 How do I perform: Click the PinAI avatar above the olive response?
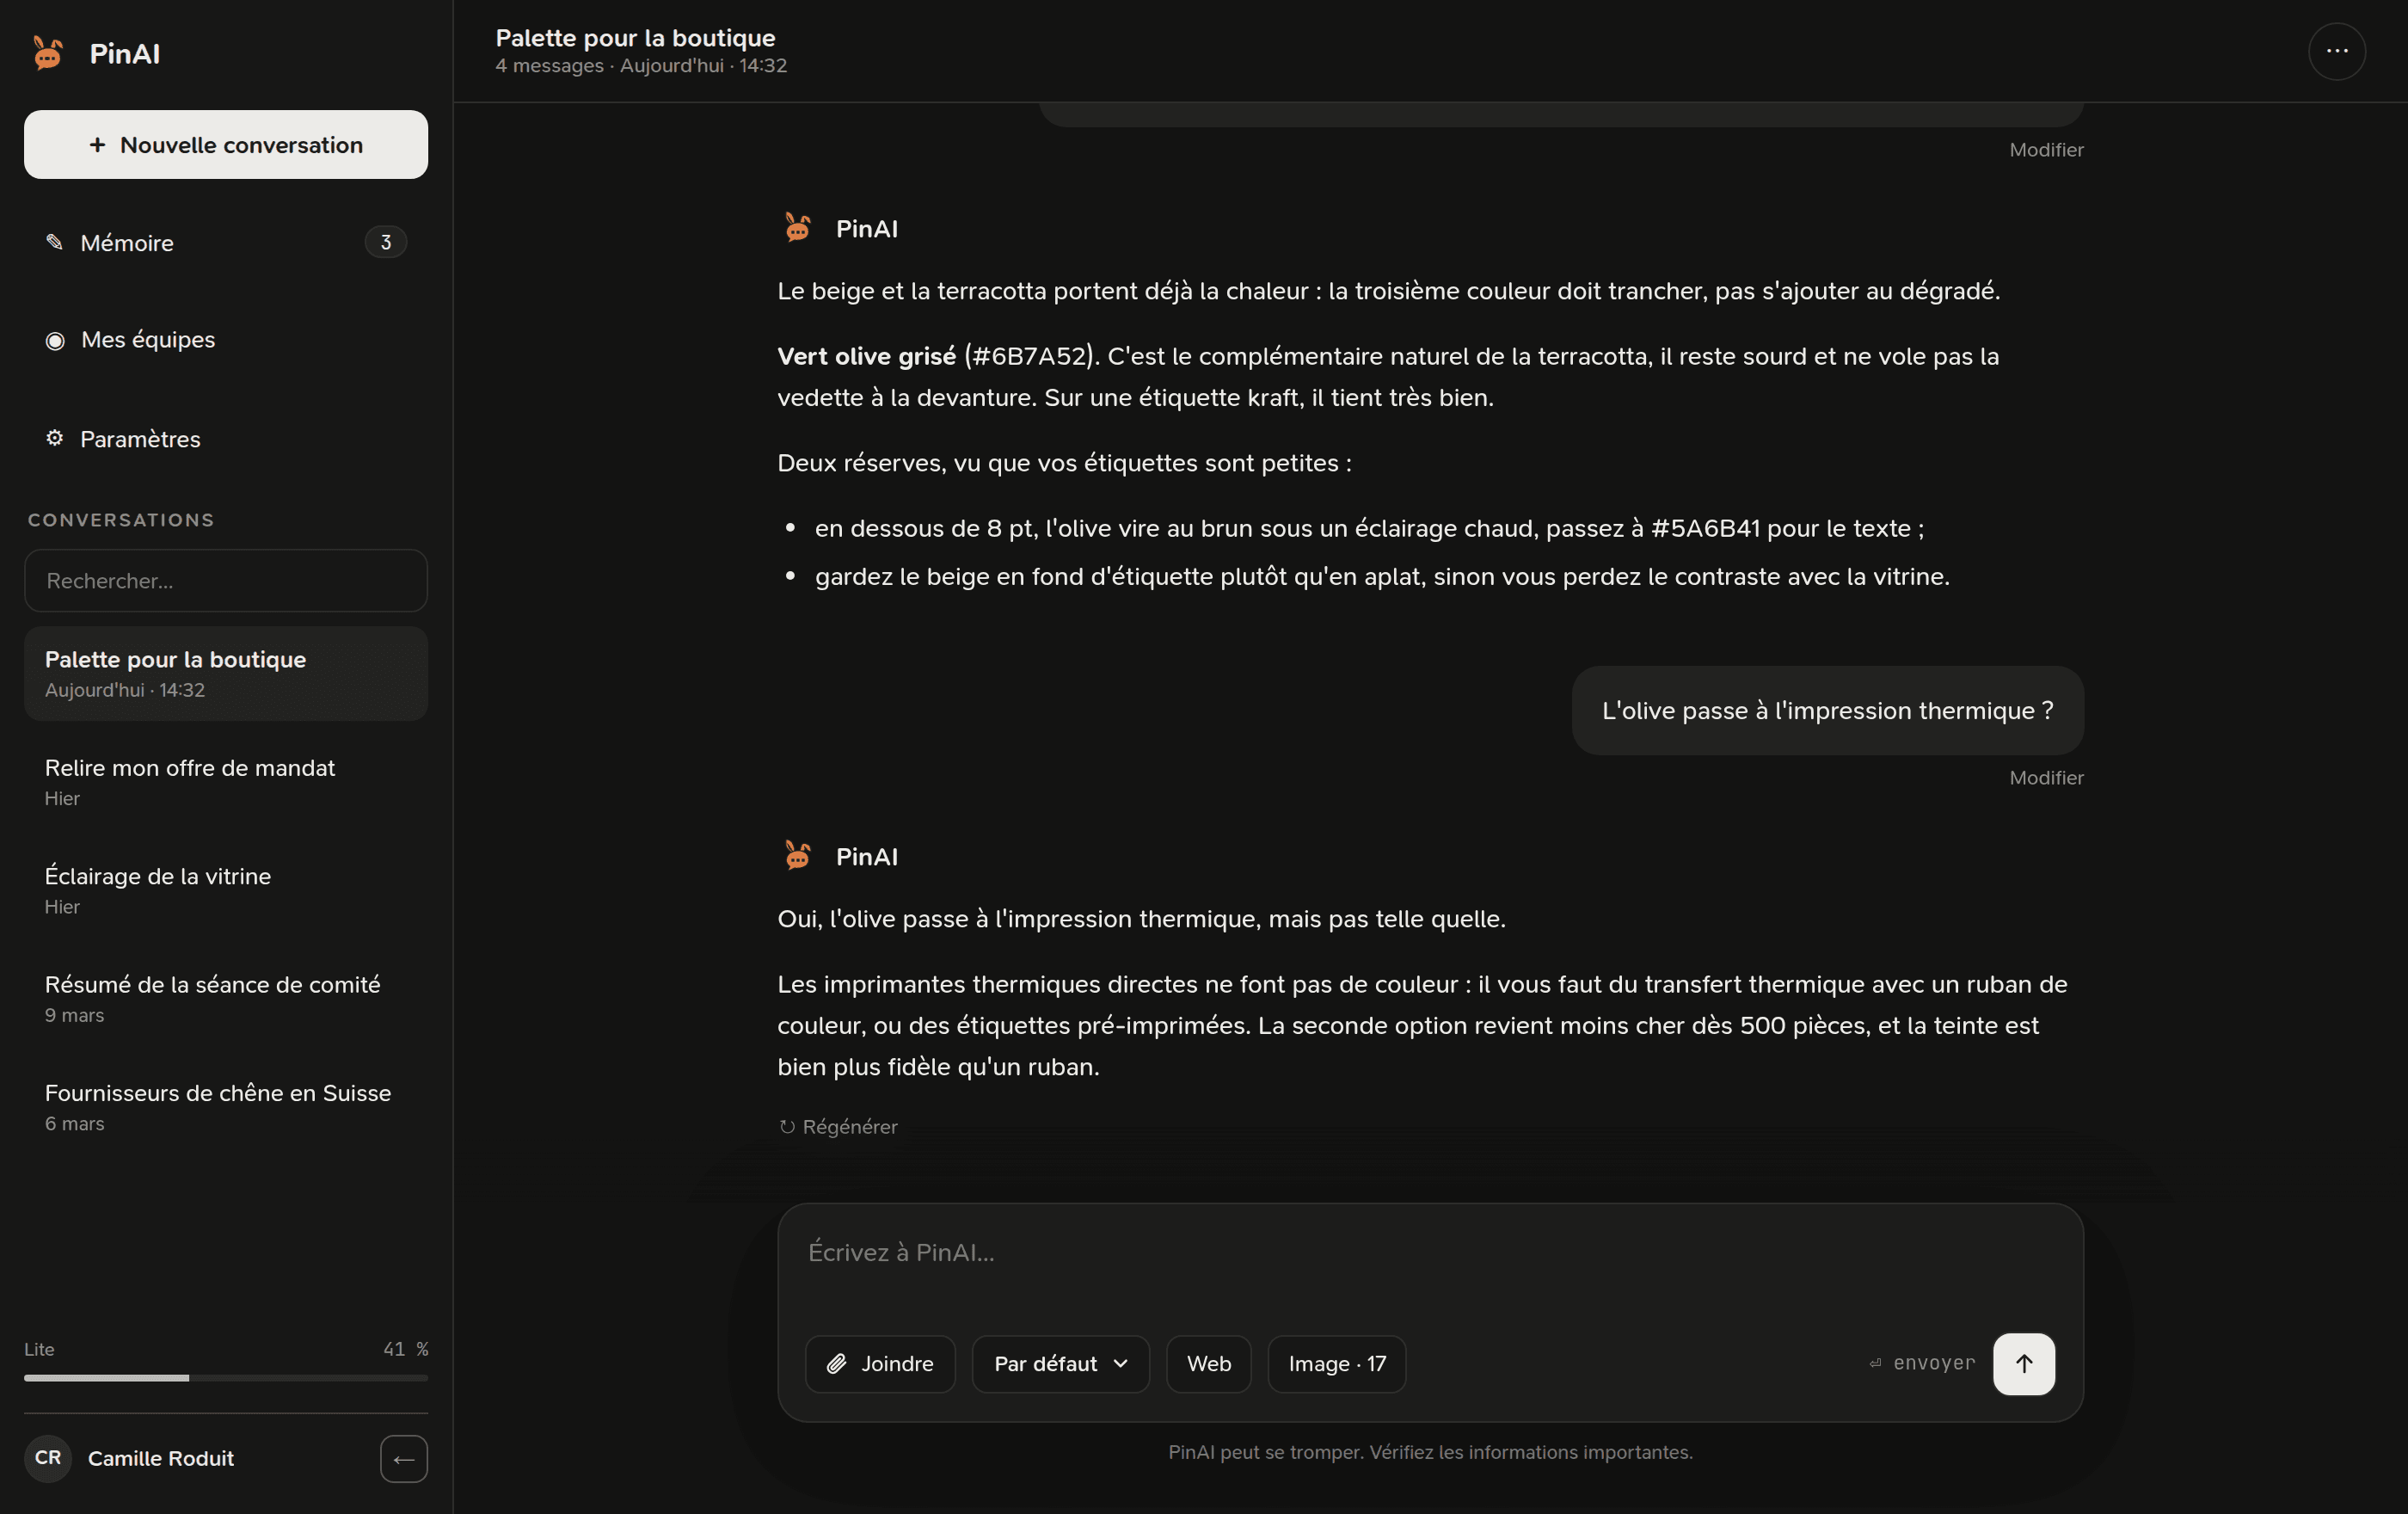(798, 228)
